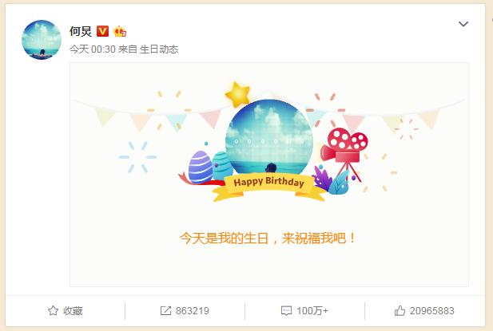Click the Happy Birthday ribbon banner
493x331 pixels.
tap(268, 187)
